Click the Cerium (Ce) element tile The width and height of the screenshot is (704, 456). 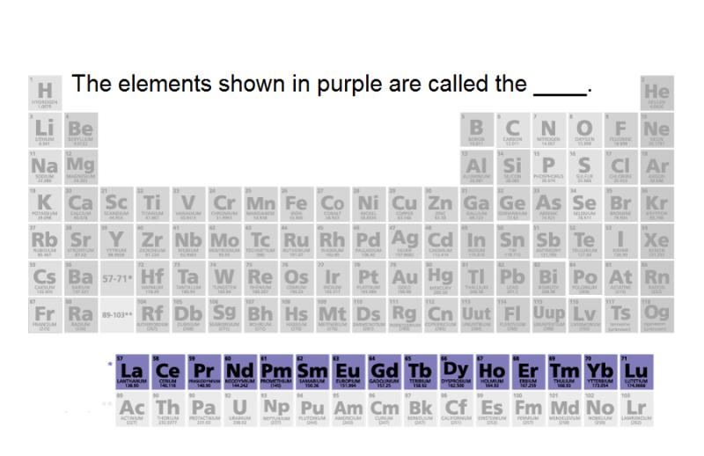point(168,371)
